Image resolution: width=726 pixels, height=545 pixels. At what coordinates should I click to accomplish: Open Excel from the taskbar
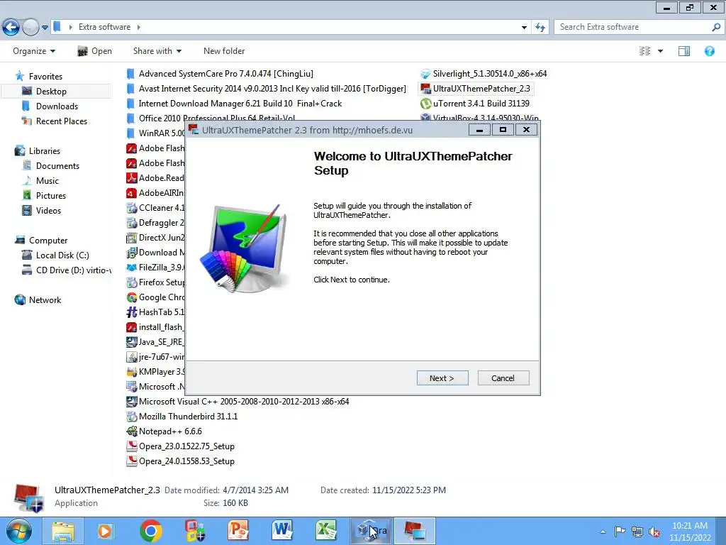click(326, 531)
